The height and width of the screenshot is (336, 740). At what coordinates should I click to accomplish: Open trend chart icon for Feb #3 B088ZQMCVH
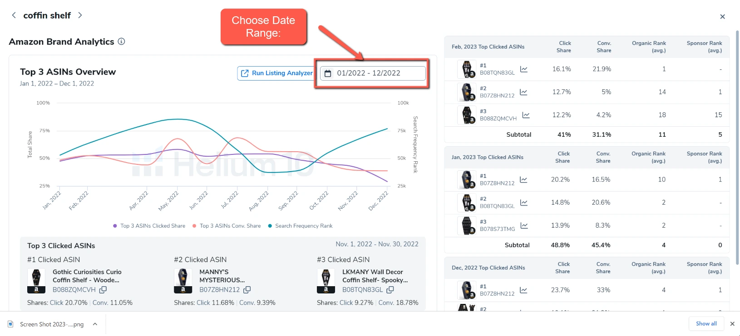pyautogui.click(x=526, y=115)
